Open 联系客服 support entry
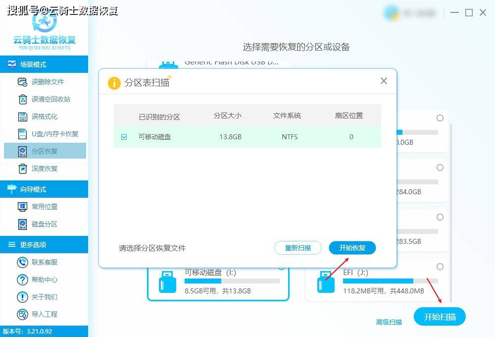The height and width of the screenshot is (337, 495). tap(45, 262)
